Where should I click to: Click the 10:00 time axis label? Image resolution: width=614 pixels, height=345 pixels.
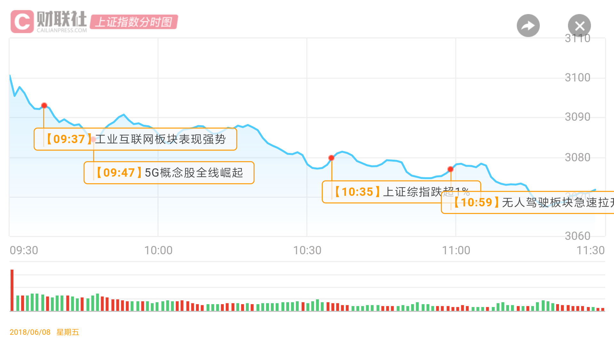[158, 250]
